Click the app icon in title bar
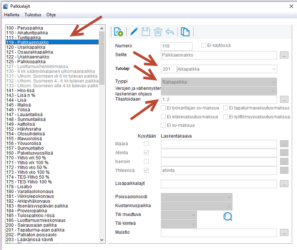 5,6
